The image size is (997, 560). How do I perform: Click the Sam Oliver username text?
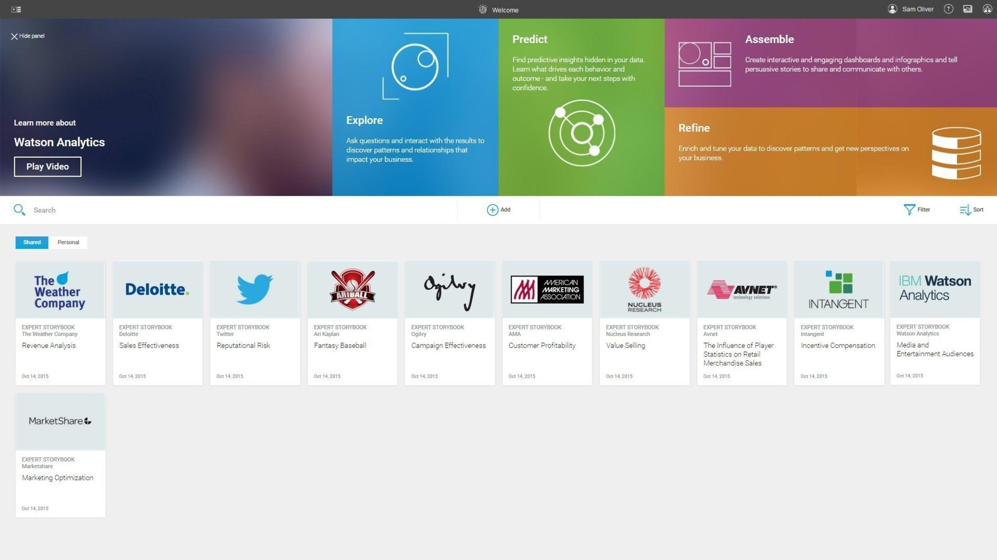918,9
